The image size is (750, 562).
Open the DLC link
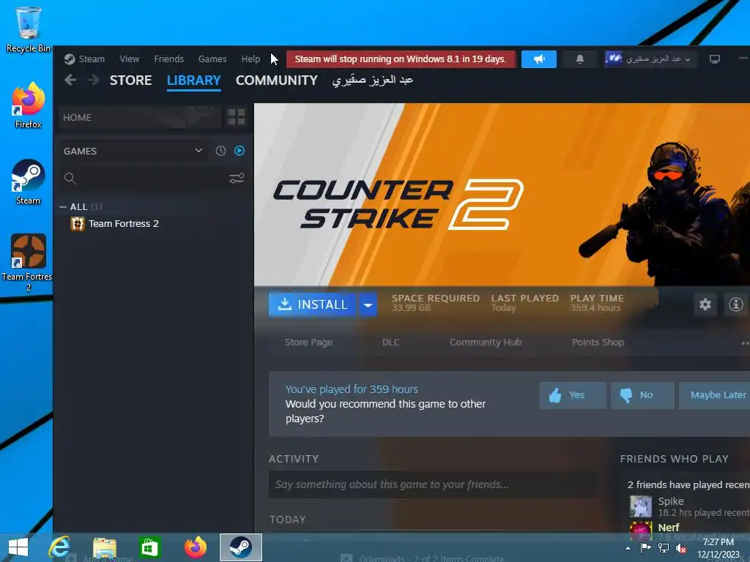click(x=391, y=342)
